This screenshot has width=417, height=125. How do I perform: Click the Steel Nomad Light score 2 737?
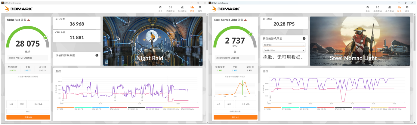[x=235, y=41]
